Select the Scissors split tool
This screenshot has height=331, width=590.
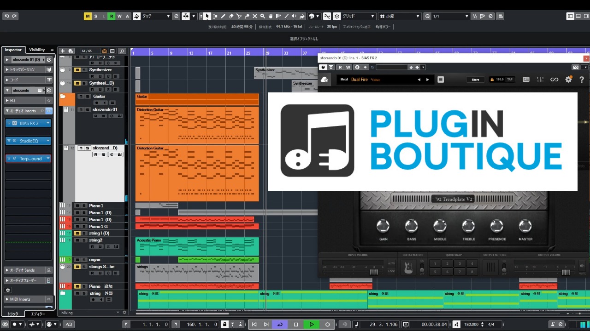click(x=239, y=16)
